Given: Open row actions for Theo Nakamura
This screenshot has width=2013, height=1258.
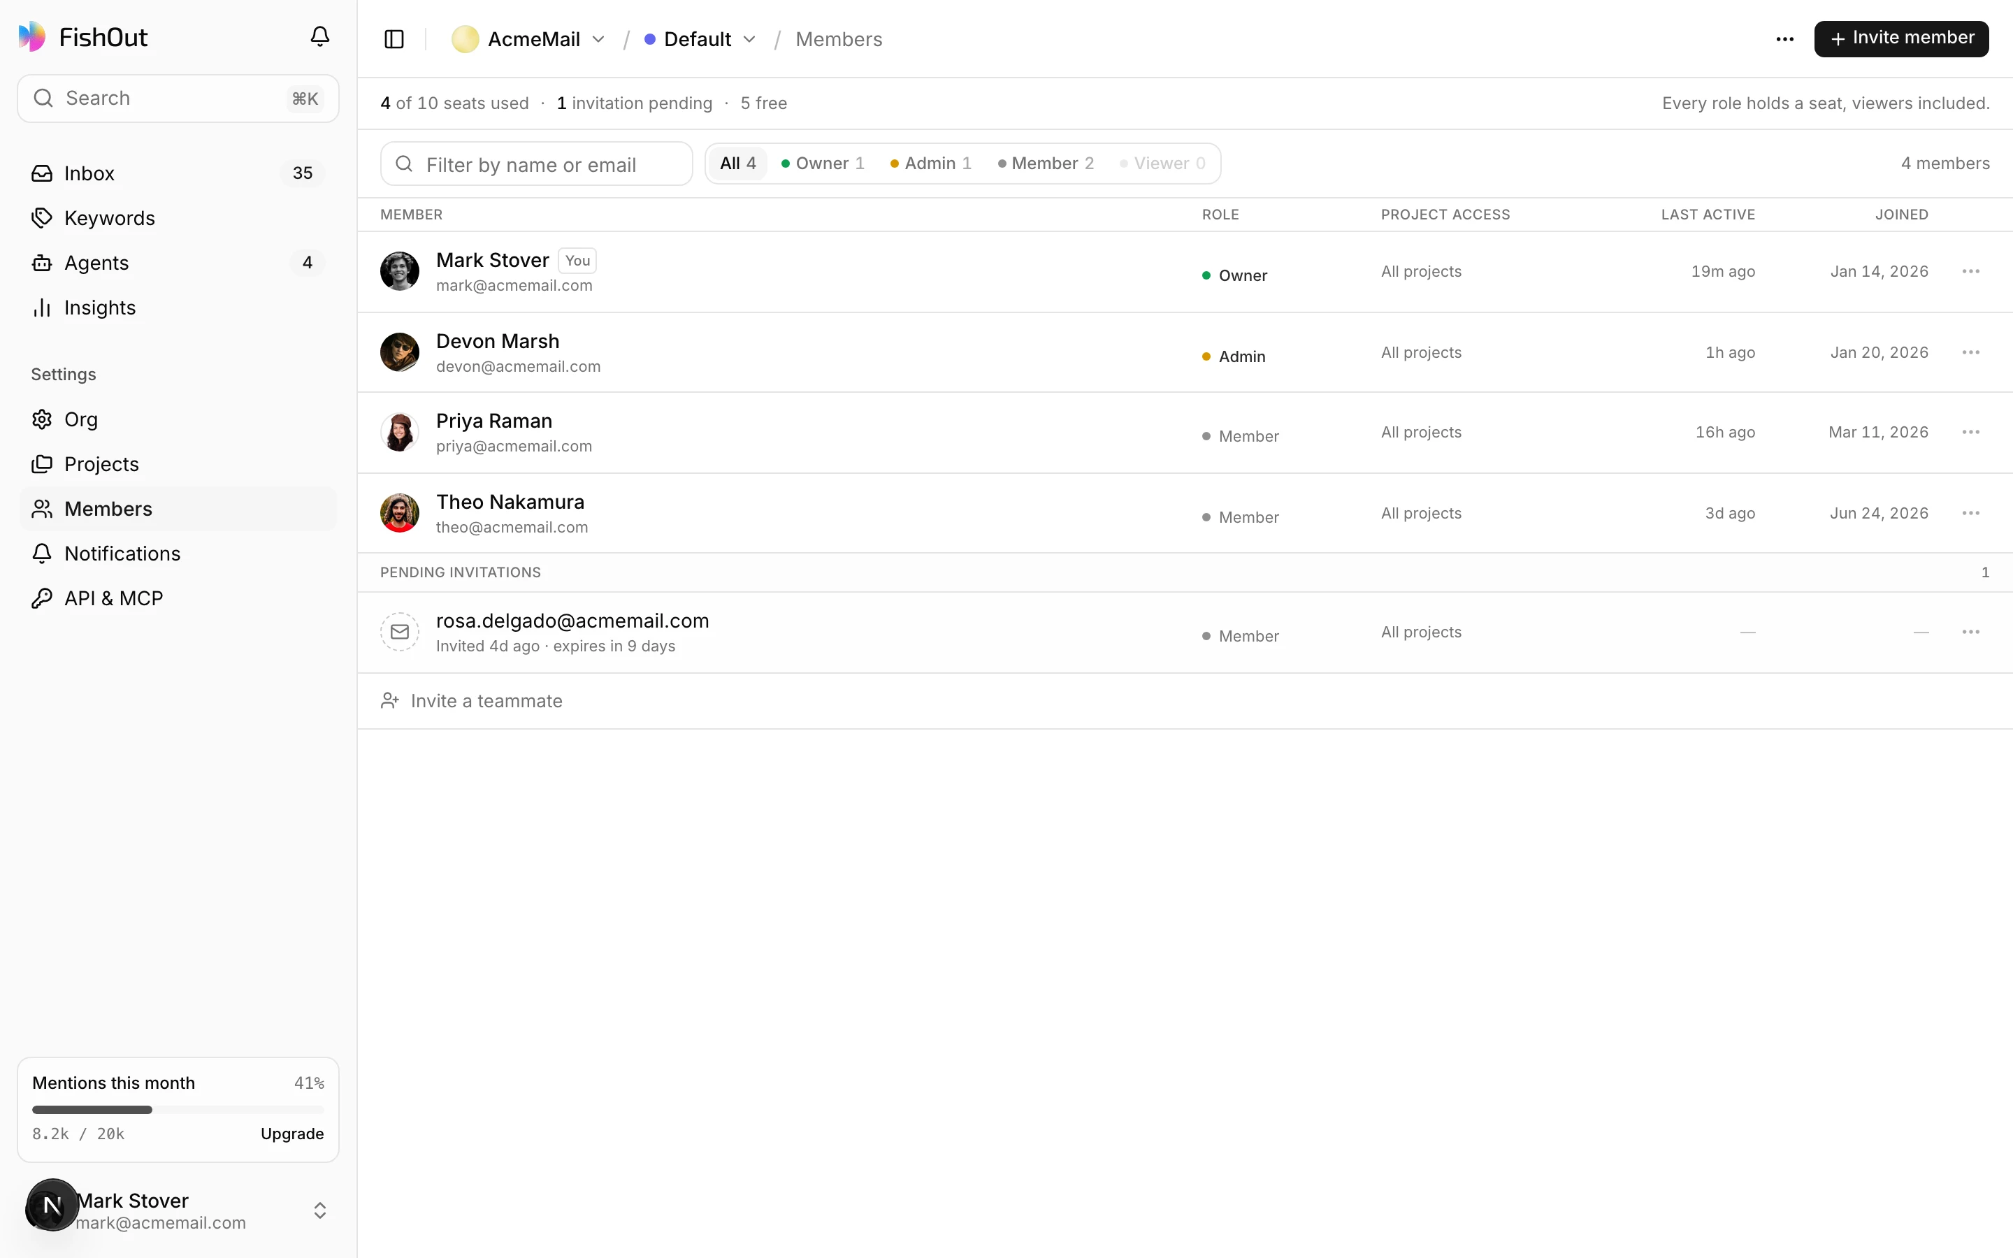Looking at the screenshot, I should [x=1970, y=512].
